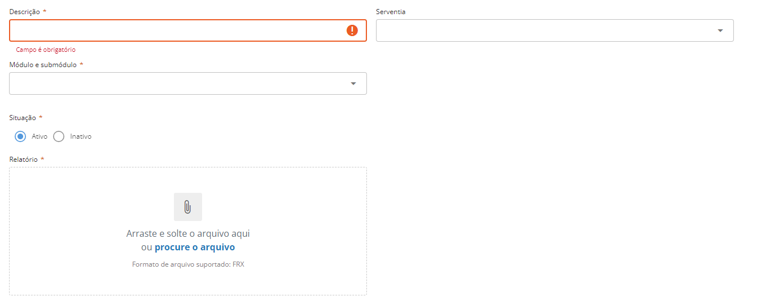Expand the Serventia dropdown arrow
This screenshot has height=305, width=761.
click(x=720, y=30)
